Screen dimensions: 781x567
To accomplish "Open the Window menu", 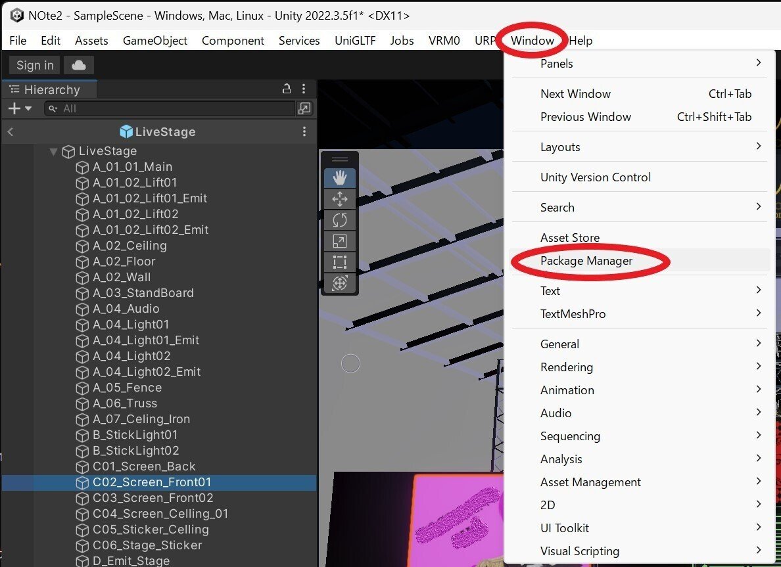I will 532,40.
